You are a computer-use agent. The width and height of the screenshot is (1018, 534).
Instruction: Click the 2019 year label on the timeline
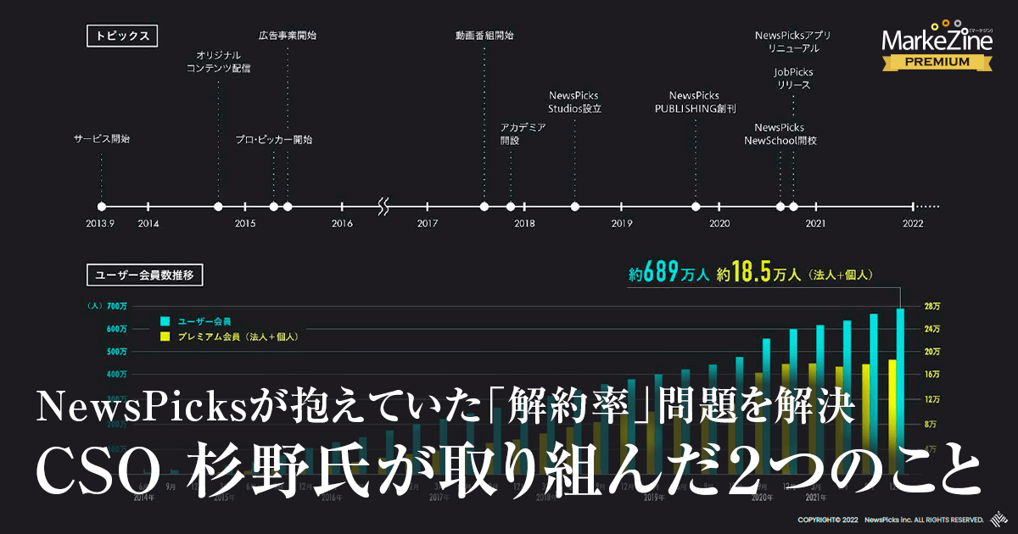coord(622,224)
